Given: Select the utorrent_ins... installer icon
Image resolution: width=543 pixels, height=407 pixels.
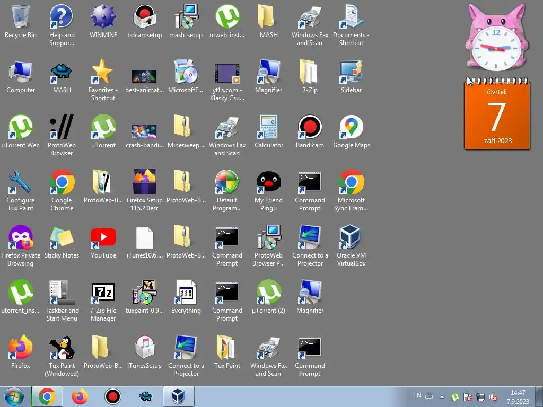Looking at the screenshot, I should coord(21,297).
